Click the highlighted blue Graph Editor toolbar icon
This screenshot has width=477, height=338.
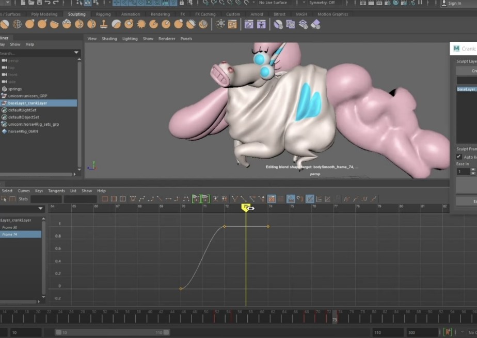point(310,199)
